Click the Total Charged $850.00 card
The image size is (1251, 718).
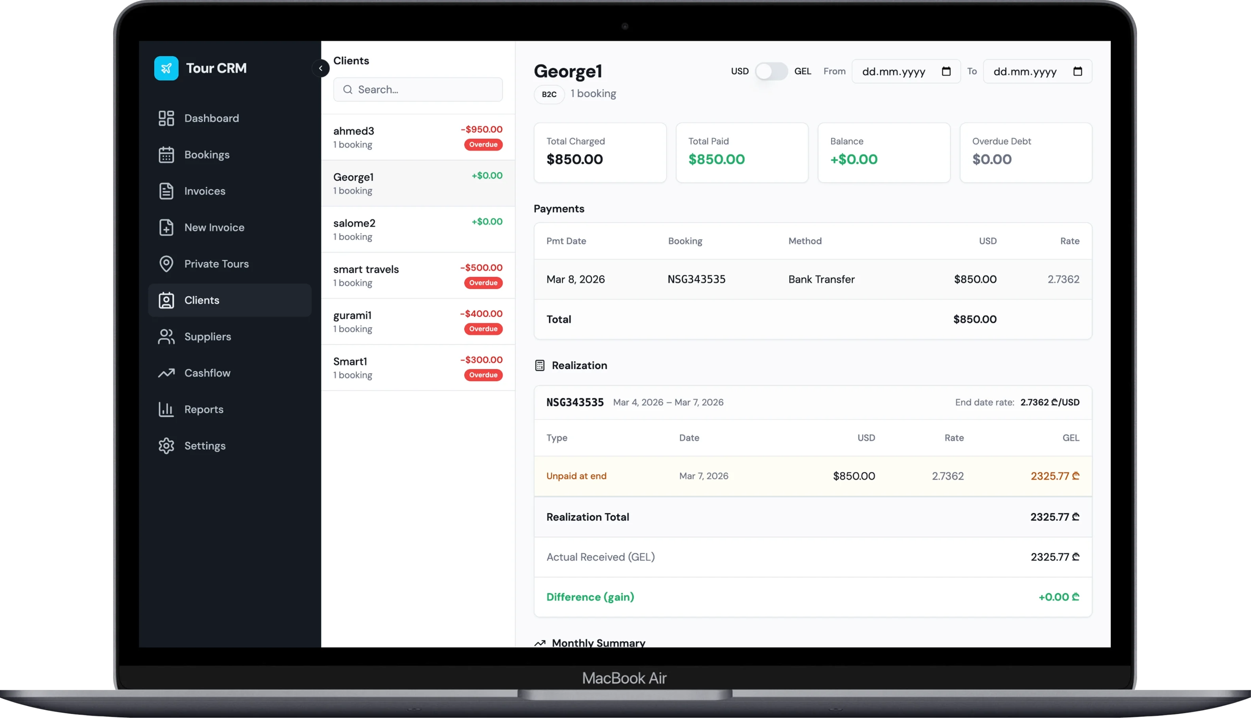600,153
